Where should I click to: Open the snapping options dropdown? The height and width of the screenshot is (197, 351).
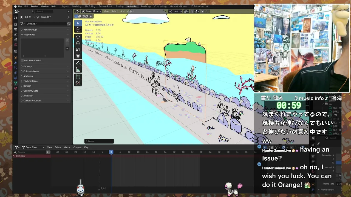(x=196, y=11)
